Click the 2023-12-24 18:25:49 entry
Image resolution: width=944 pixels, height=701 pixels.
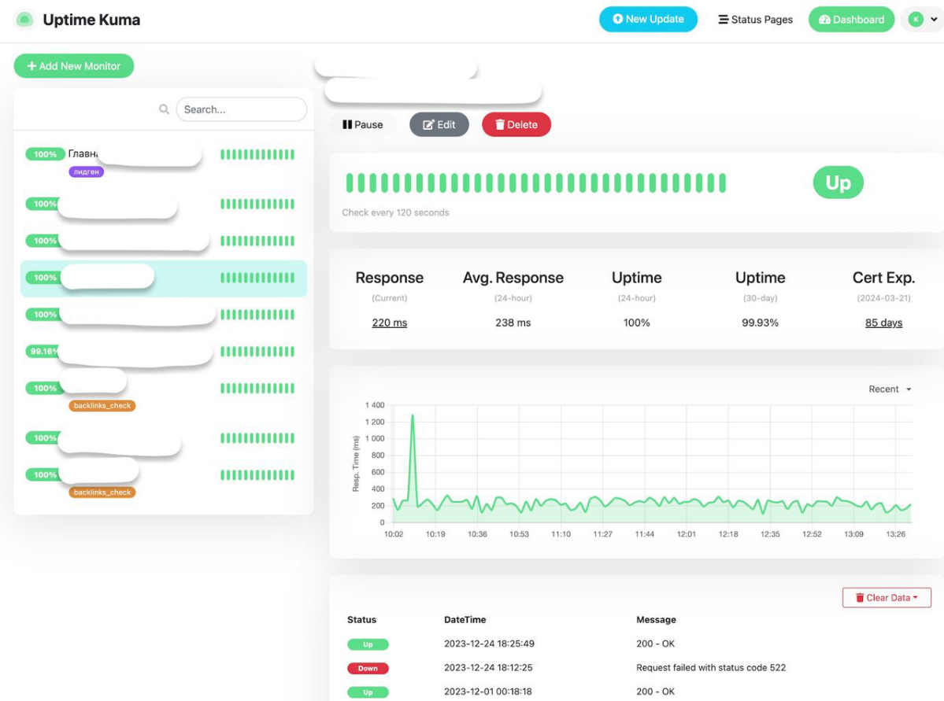coord(489,644)
